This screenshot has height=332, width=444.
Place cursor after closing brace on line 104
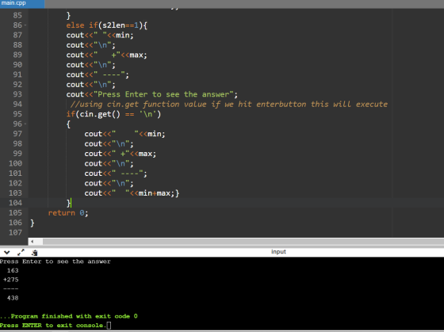pos(71,203)
